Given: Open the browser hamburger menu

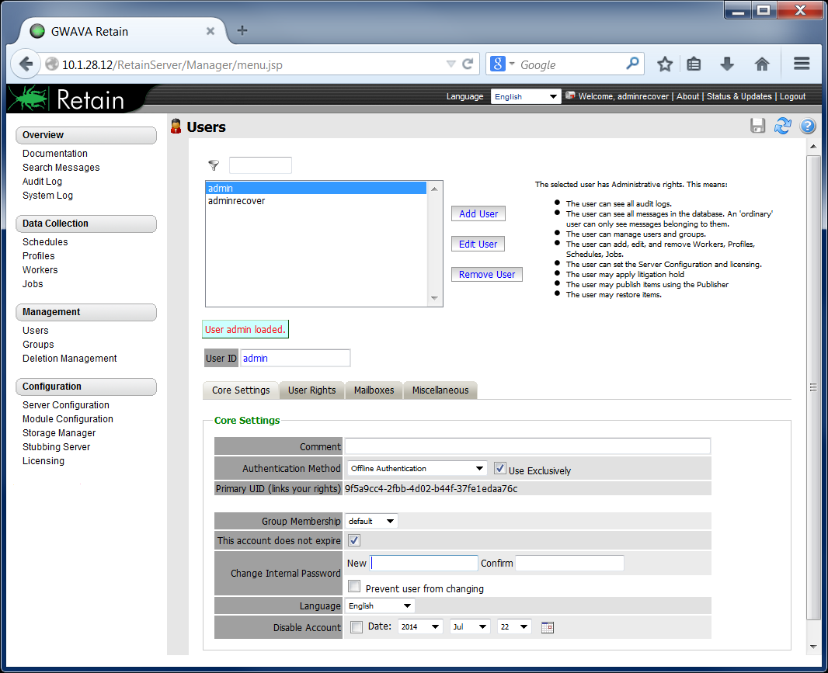Looking at the screenshot, I should (x=802, y=64).
